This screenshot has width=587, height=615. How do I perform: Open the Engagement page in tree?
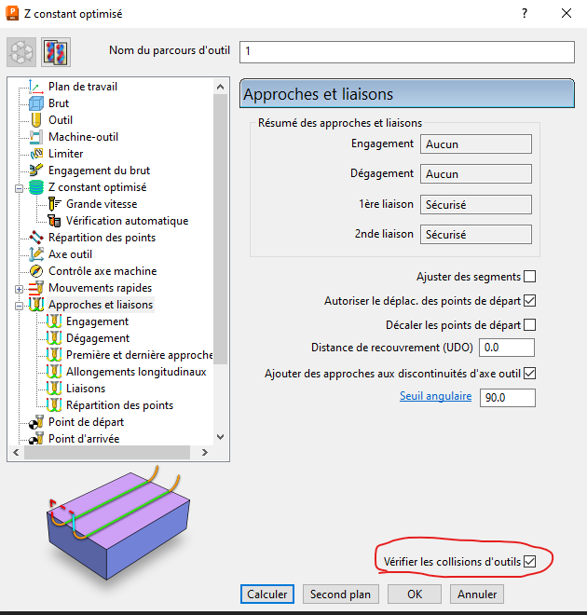tap(97, 321)
